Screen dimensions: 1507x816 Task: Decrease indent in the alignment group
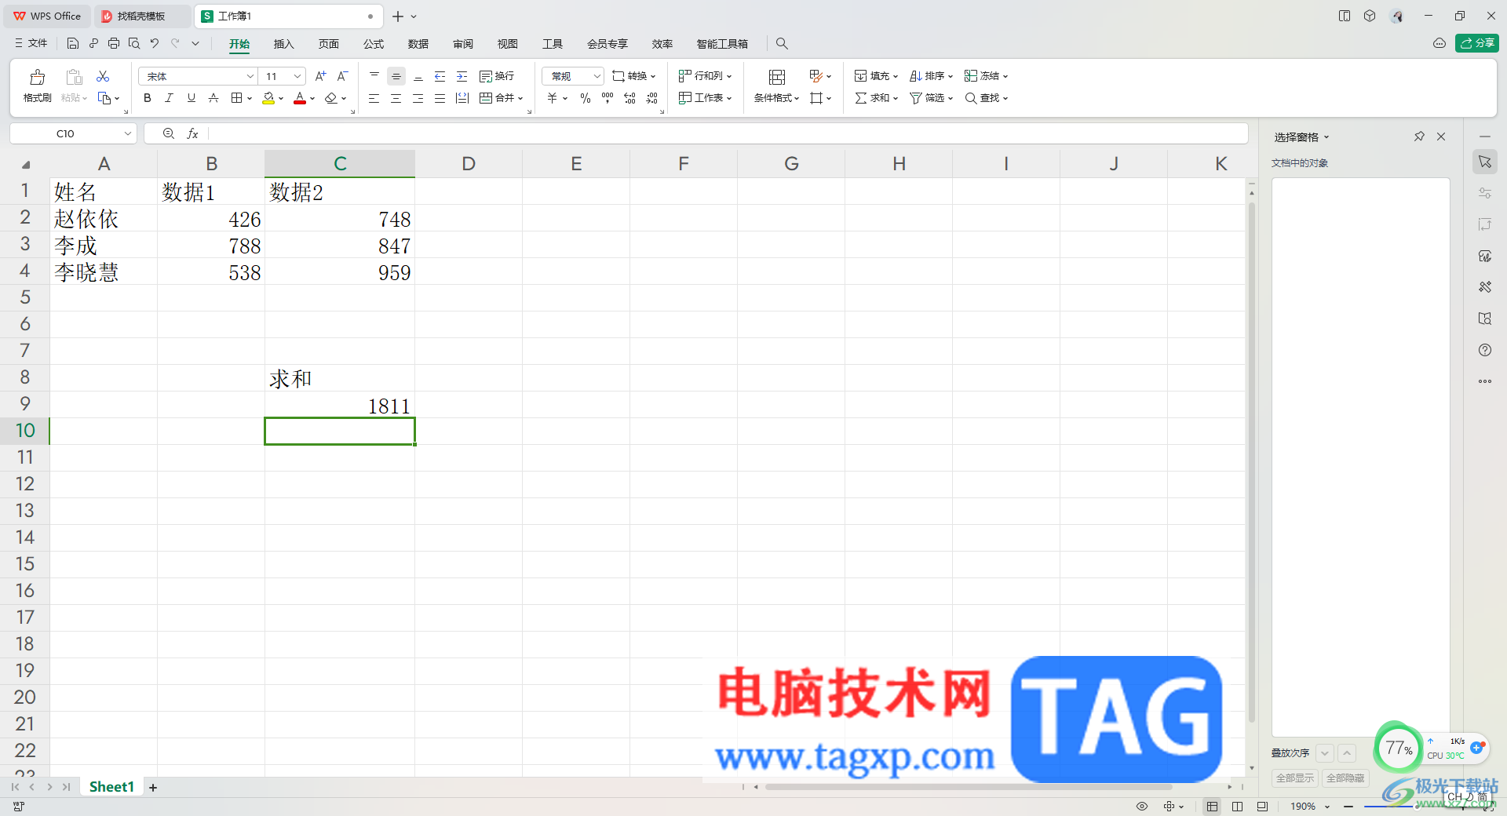[x=440, y=76]
